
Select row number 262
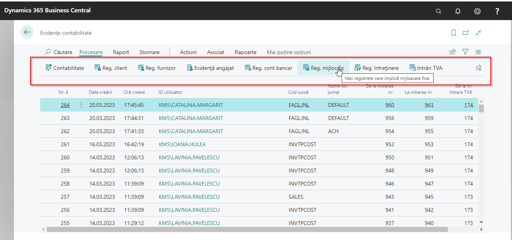click(65, 131)
